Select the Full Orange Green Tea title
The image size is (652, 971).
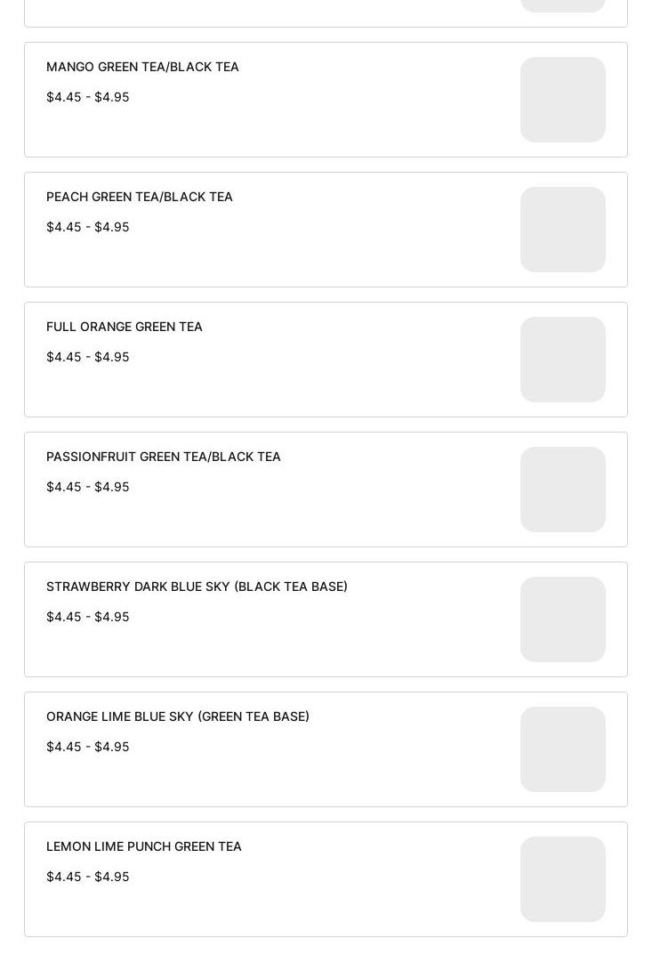point(125,327)
